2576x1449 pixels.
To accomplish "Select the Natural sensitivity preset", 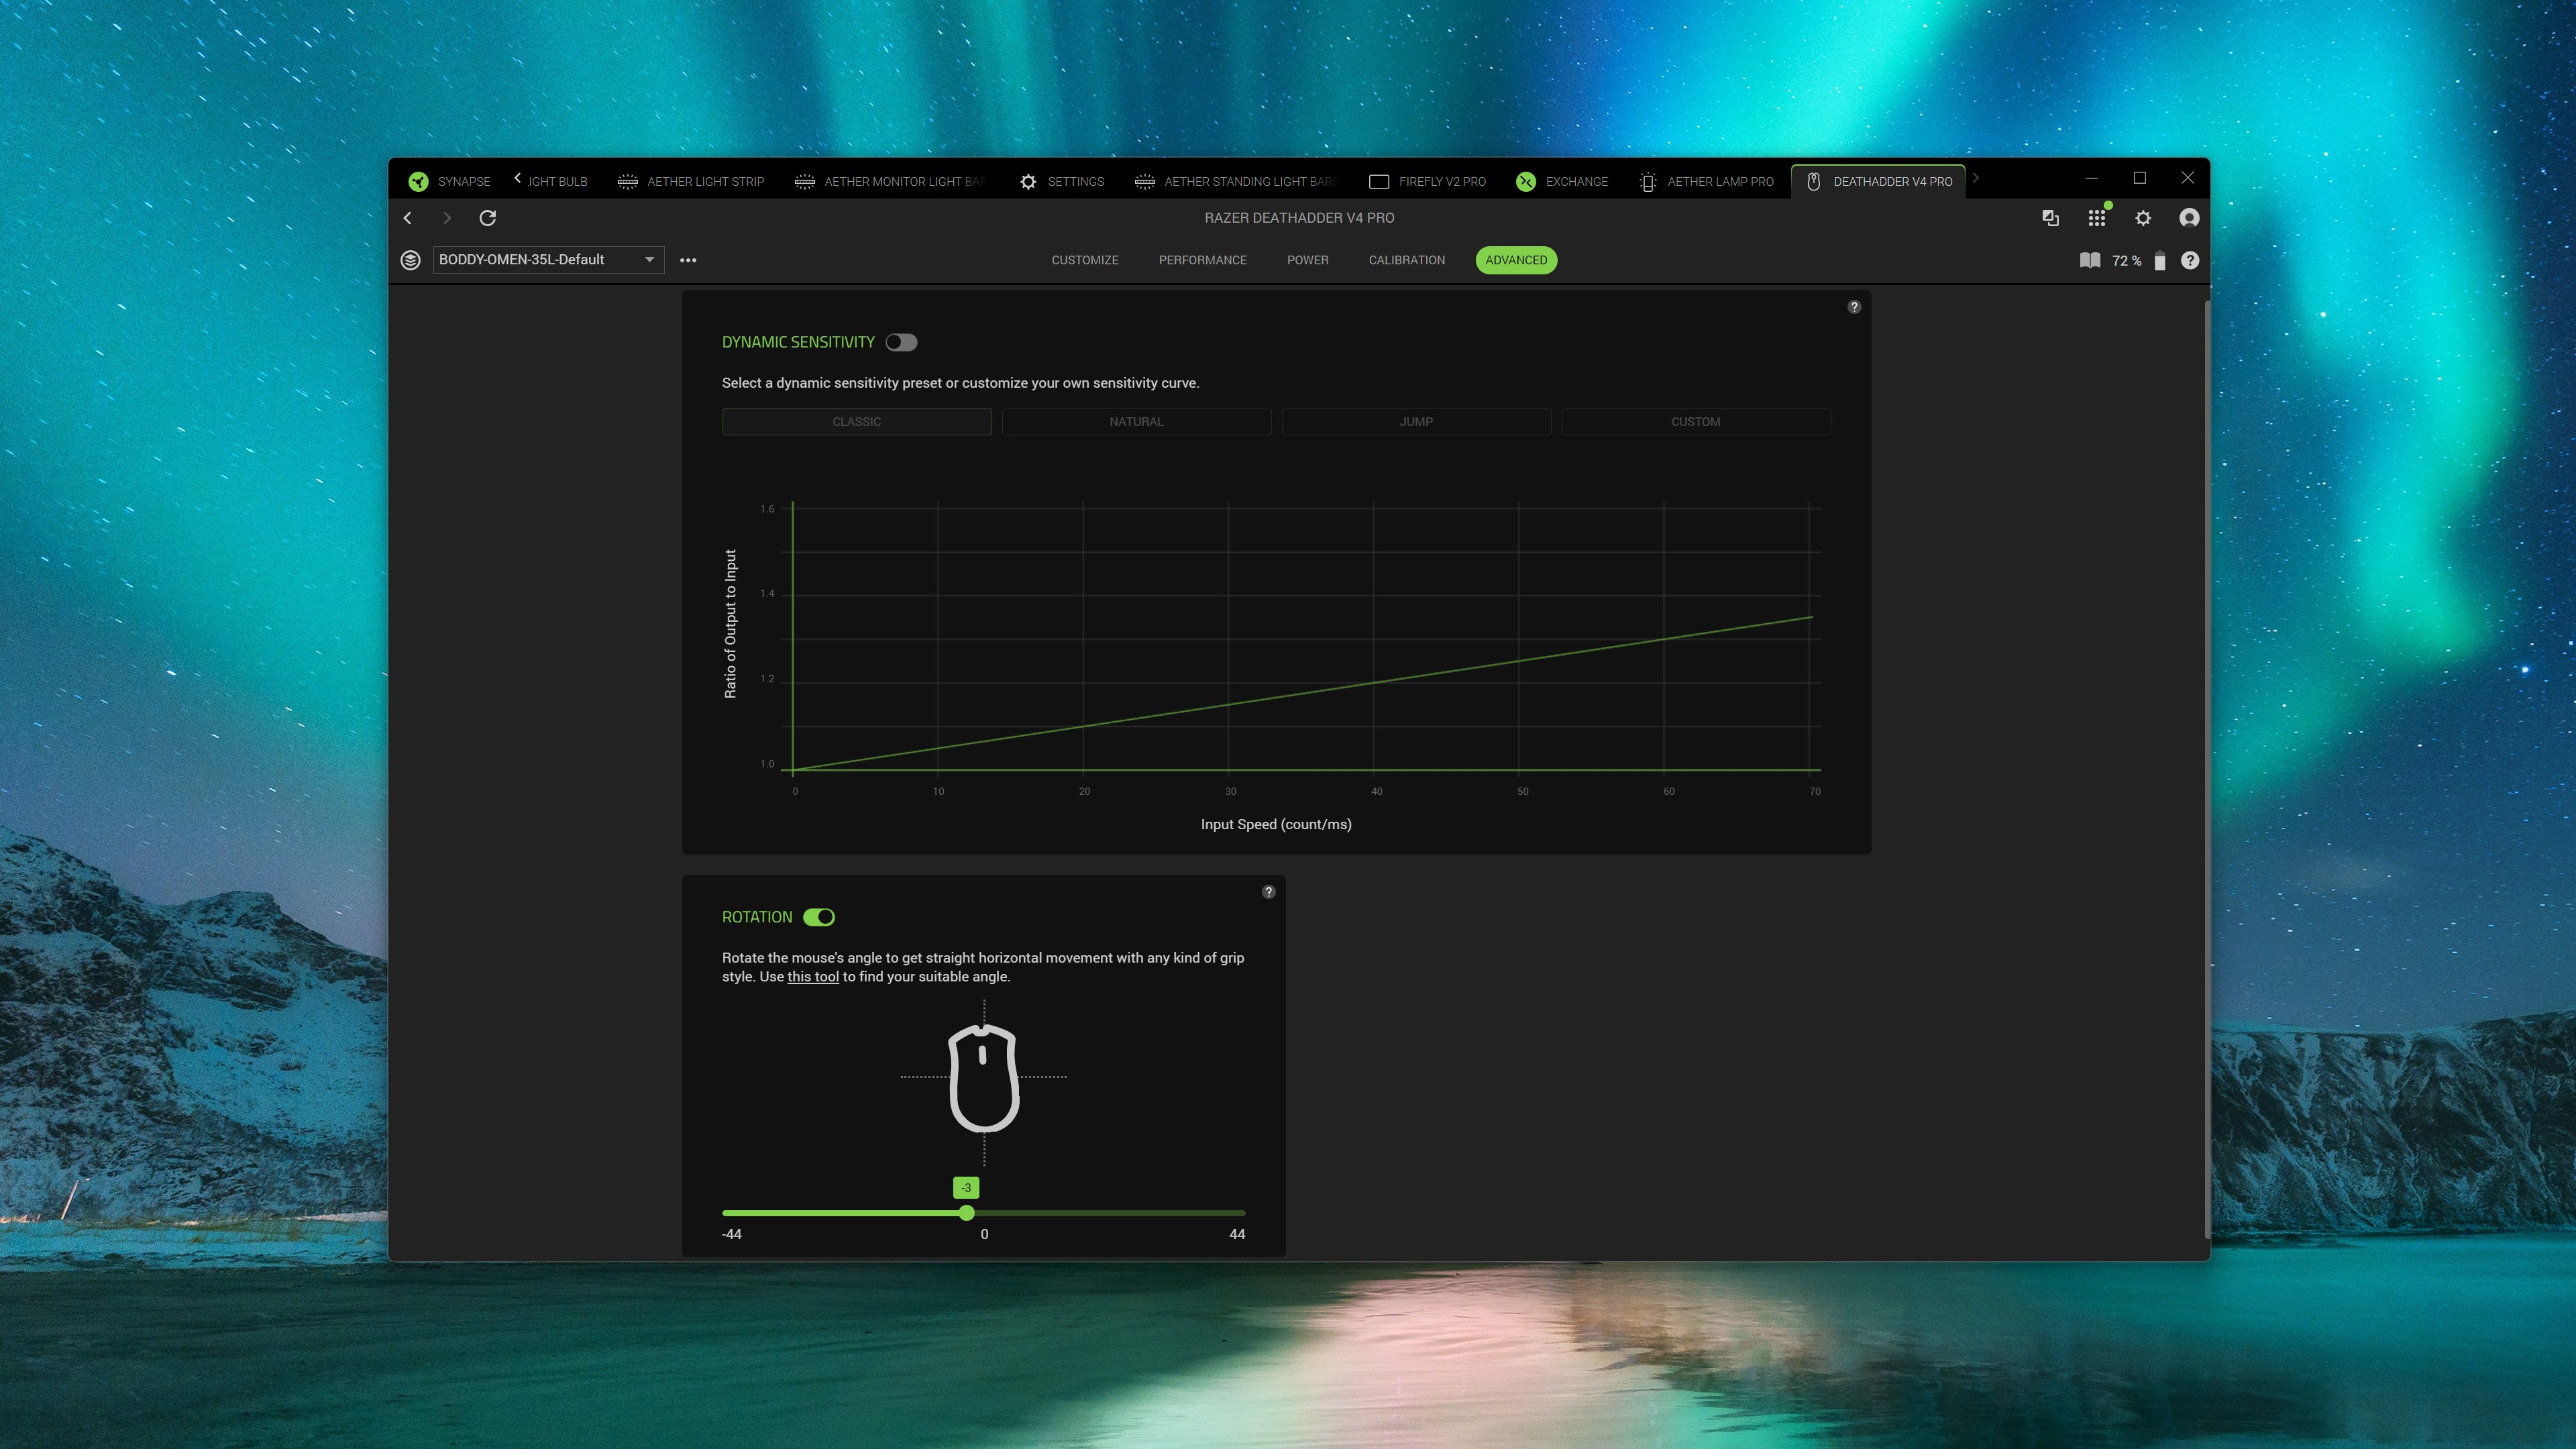I will coord(1136,422).
